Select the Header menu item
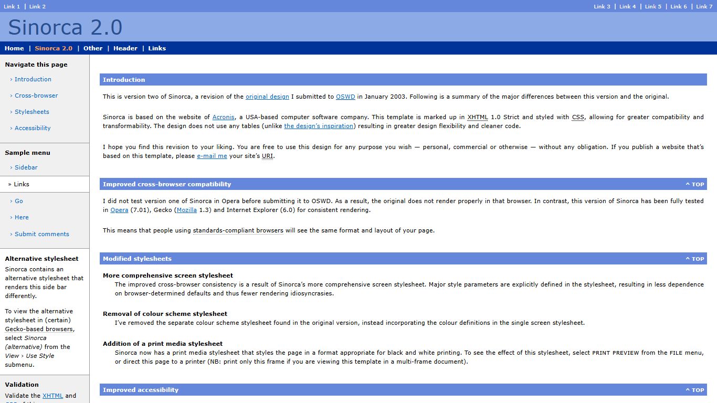The image size is (717, 403). point(125,48)
